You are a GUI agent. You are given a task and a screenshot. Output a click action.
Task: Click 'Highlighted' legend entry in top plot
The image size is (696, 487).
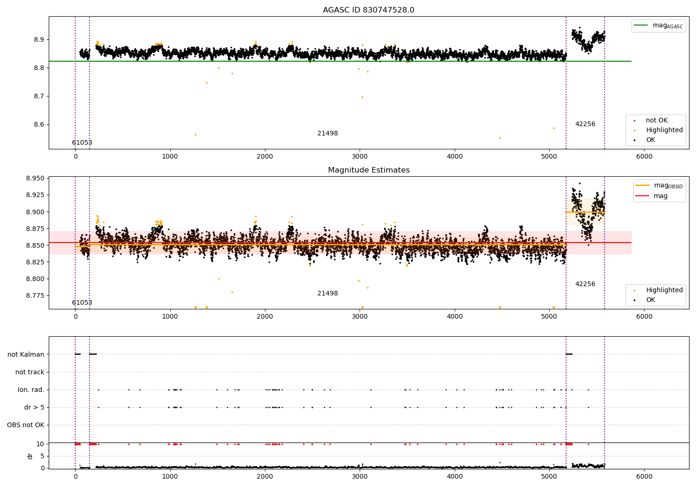(x=664, y=130)
